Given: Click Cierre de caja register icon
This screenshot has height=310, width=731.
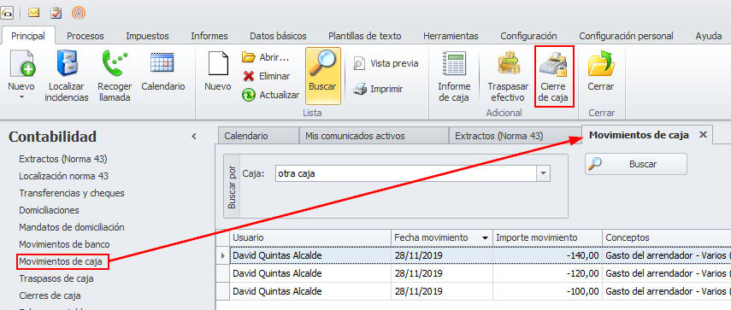Looking at the screenshot, I should 553,64.
